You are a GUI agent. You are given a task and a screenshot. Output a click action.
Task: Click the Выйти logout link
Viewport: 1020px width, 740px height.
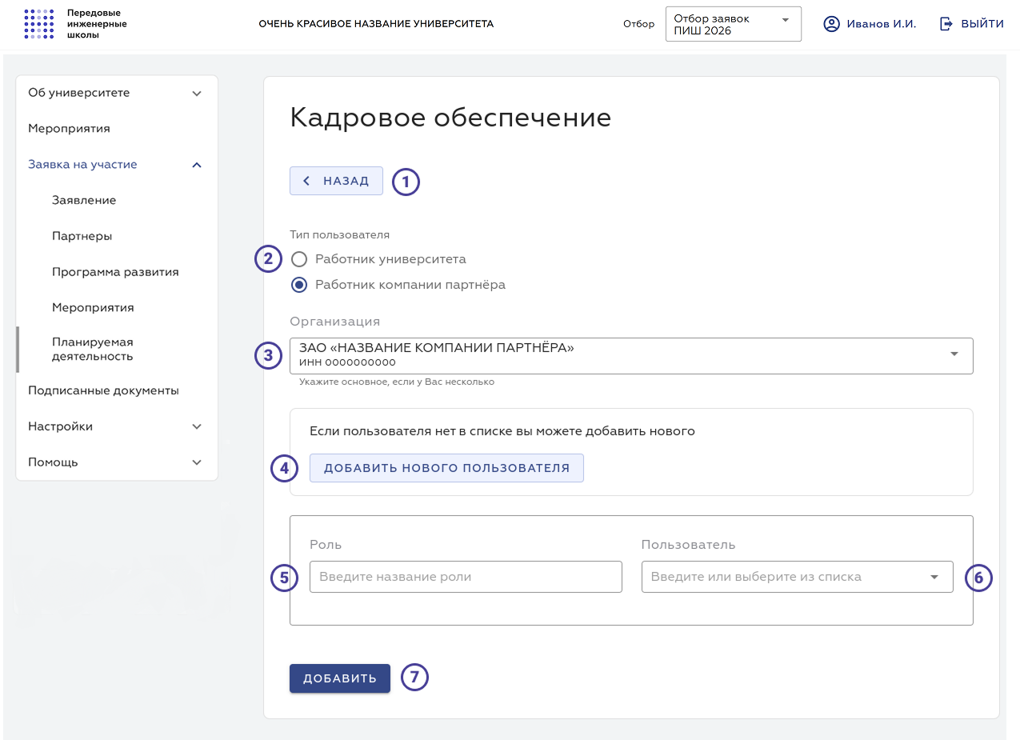click(x=971, y=24)
